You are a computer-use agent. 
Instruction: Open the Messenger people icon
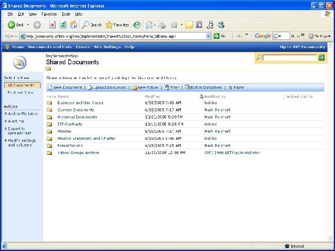click(x=221, y=25)
